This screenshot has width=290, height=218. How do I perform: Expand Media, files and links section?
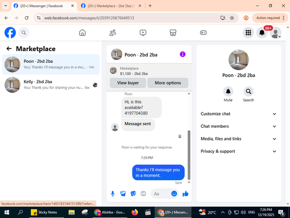(x=238, y=139)
